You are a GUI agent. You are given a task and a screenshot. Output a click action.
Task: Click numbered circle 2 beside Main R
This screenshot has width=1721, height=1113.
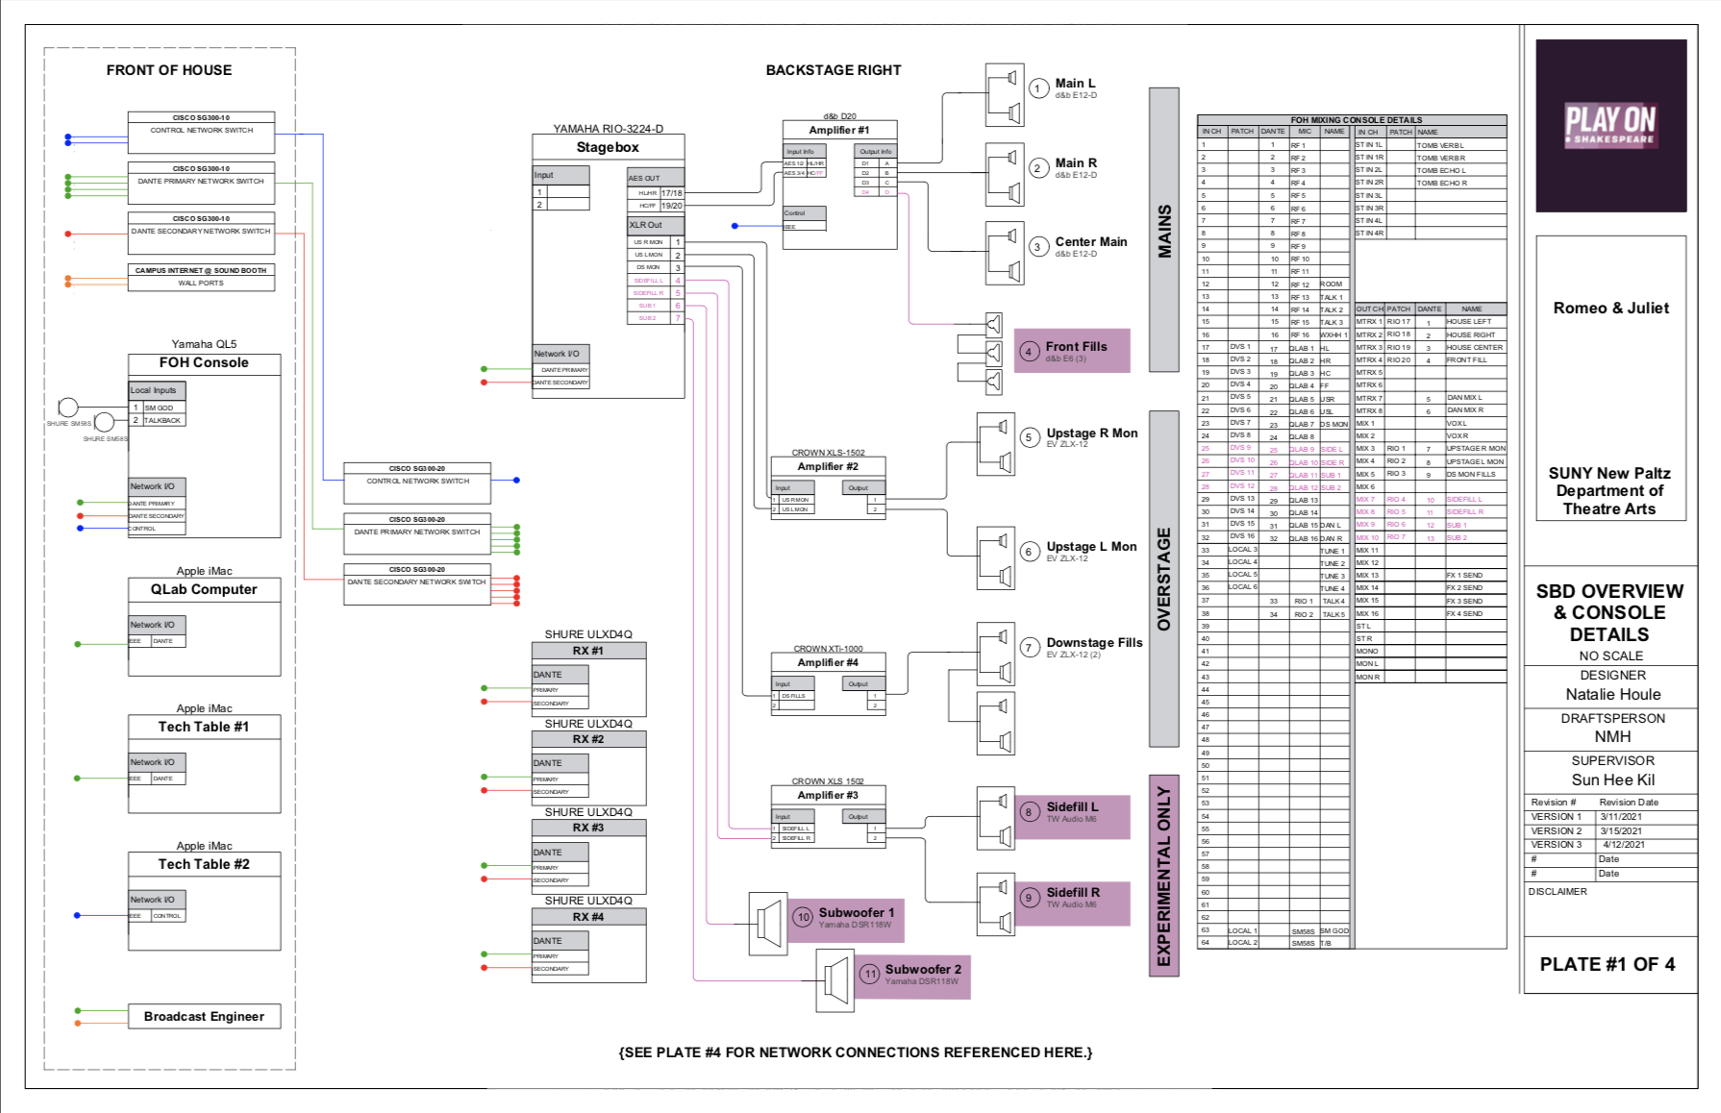[x=1038, y=168]
